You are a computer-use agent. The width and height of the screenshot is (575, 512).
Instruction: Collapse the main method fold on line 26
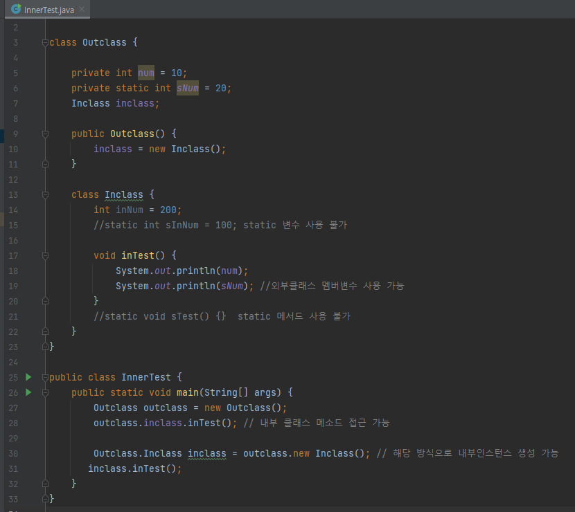tap(45, 392)
